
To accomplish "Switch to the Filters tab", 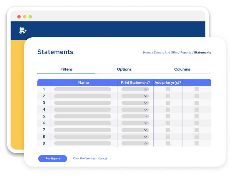I will coord(66,69).
